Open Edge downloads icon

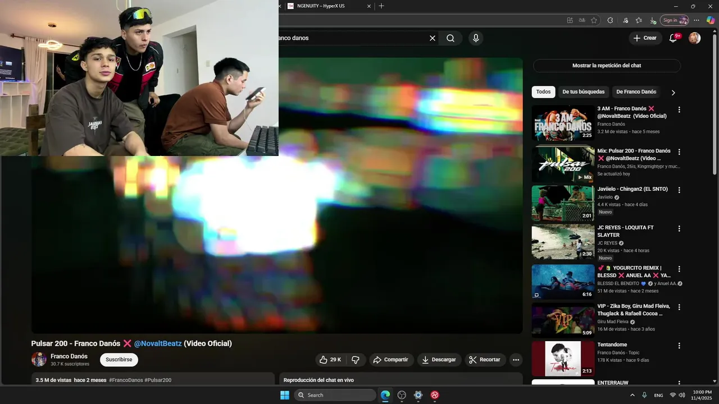point(652,20)
